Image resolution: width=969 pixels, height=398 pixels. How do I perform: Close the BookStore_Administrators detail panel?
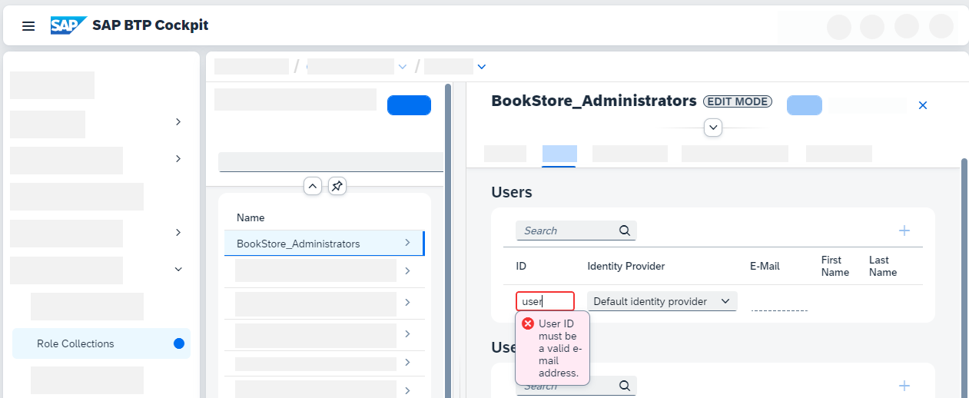pos(923,105)
